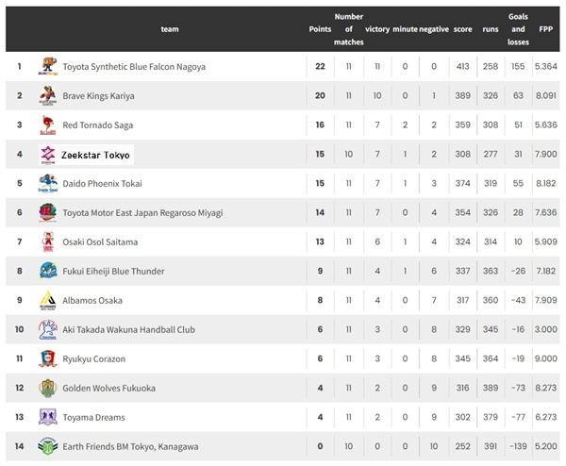This screenshot has width=566, height=466.
Task: Open Toyota Motor East Japan Regaroso Miyagi
Action: coord(142,213)
